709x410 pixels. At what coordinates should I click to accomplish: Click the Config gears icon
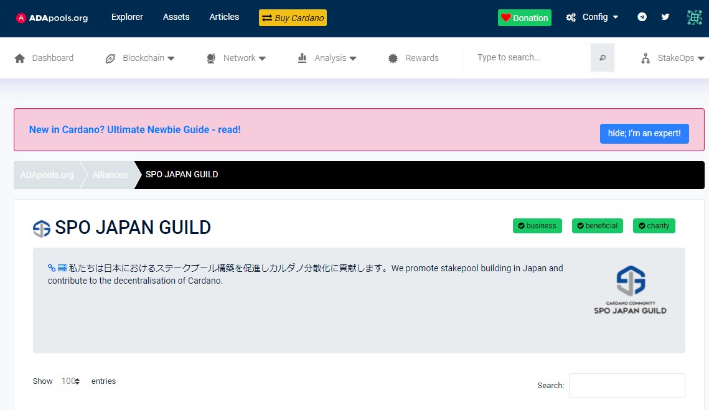point(571,17)
